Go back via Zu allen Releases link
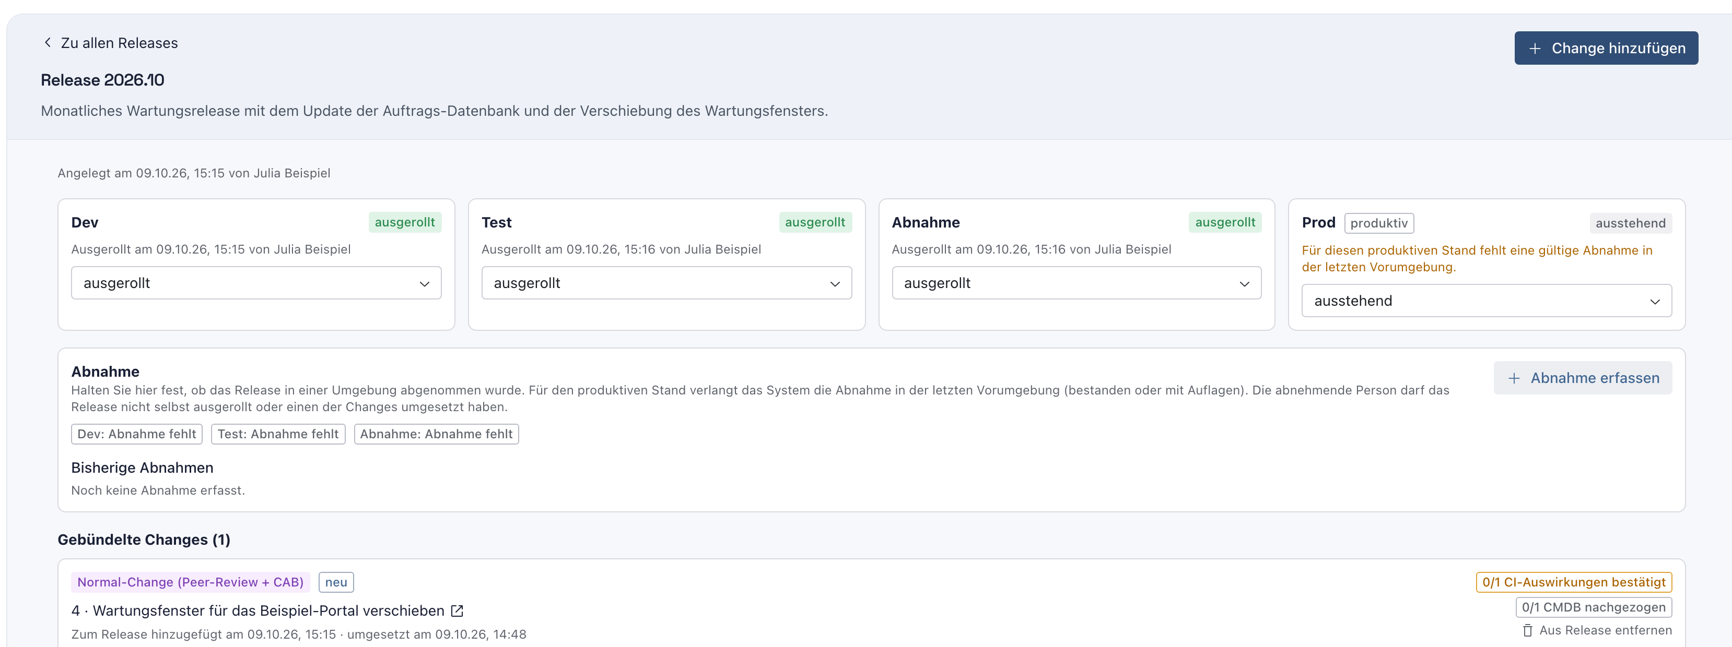Image resolution: width=1732 pixels, height=647 pixels. (x=110, y=43)
